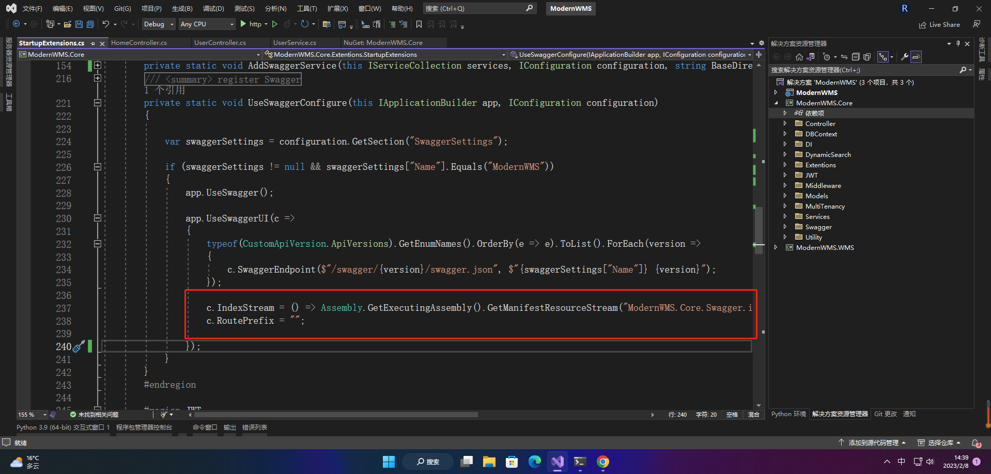Viewport: 991px width, 474px height.
Task: Click the code cleanup broom icon
Action: 164,415
